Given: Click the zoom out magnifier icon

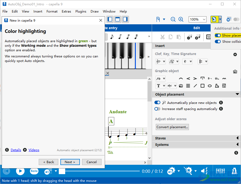Looking at the screenshot, I should [173, 19].
